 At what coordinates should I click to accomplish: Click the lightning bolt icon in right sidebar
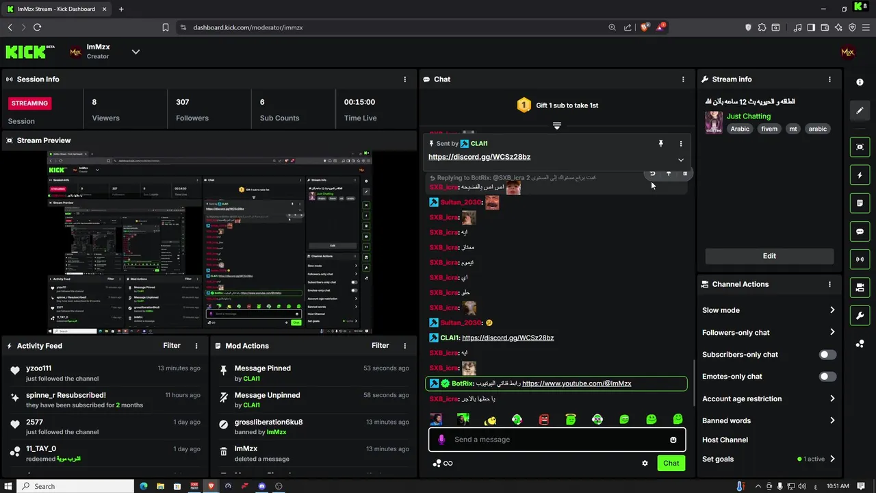tap(860, 175)
